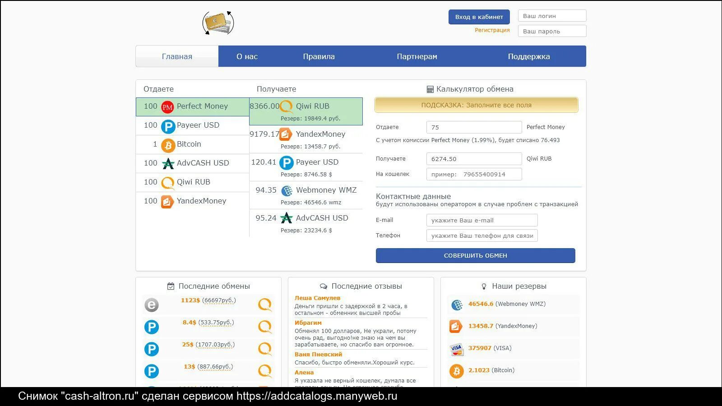Click the AdvCASH USD icon in Отдаете list
Screen dimensions: 722x406
(168, 164)
